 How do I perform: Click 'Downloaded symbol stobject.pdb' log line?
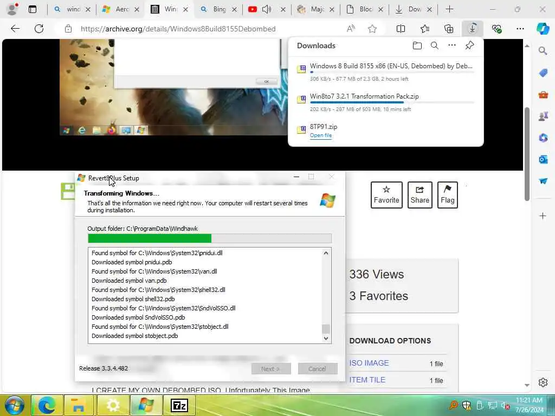pyautogui.click(x=134, y=336)
